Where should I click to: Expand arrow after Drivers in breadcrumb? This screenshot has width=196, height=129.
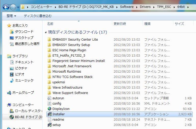pyautogui.click(x=154, y=7)
